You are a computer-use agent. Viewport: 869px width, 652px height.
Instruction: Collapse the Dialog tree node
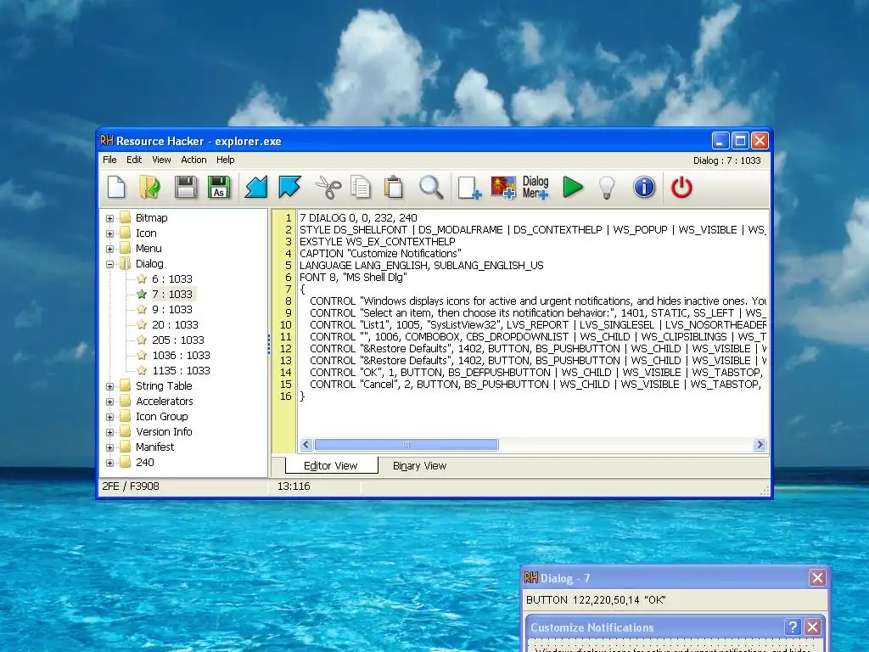pos(109,264)
